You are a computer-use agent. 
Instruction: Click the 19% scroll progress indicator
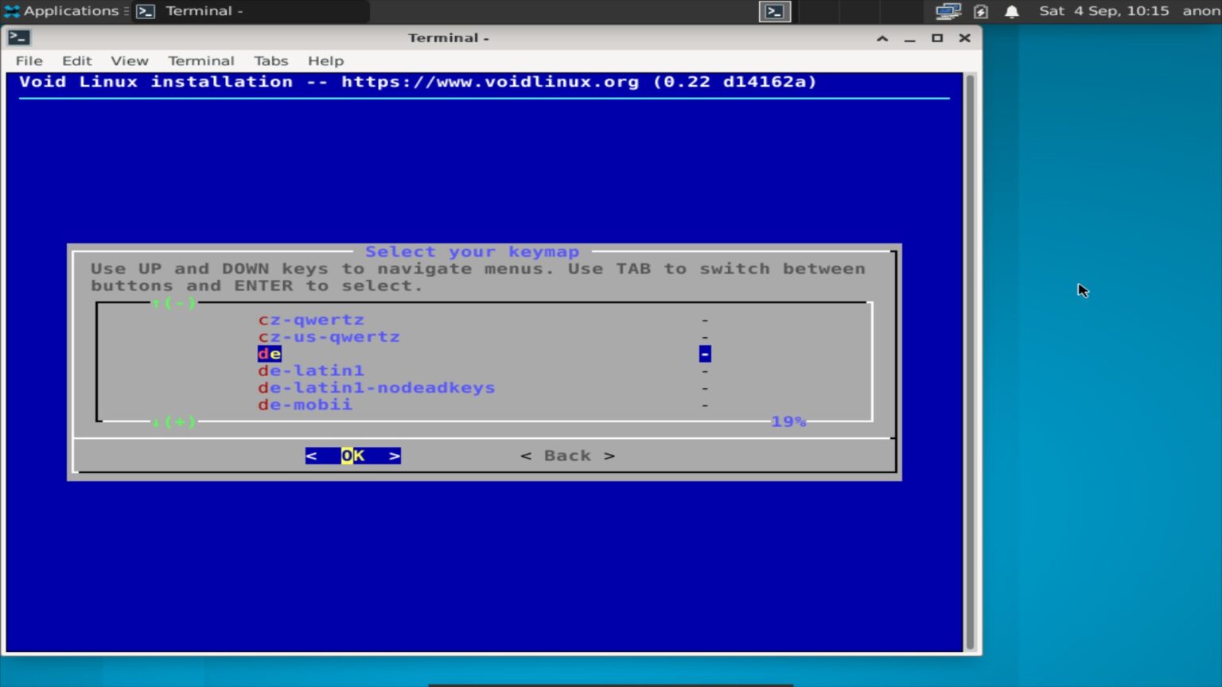(788, 421)
